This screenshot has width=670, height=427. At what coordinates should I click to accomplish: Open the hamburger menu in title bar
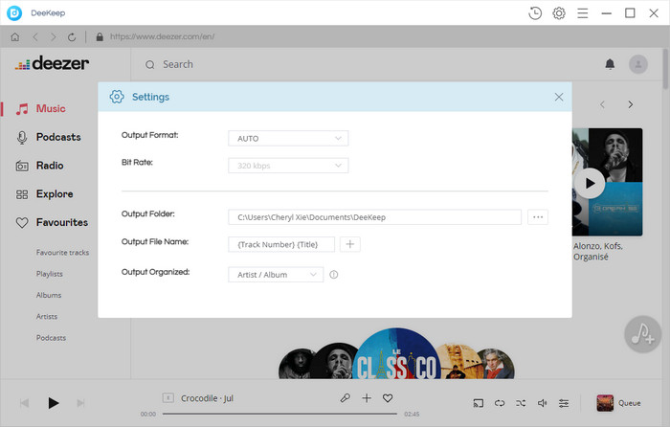582,13
